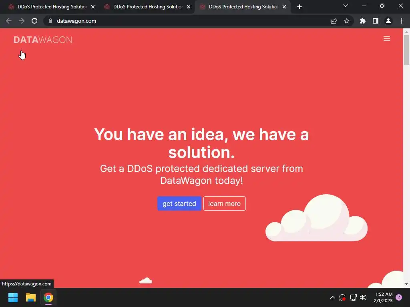Viewport: 410px width, 307px height.
Task: Open the notification badge showing 2
Action: click(399, 297)
